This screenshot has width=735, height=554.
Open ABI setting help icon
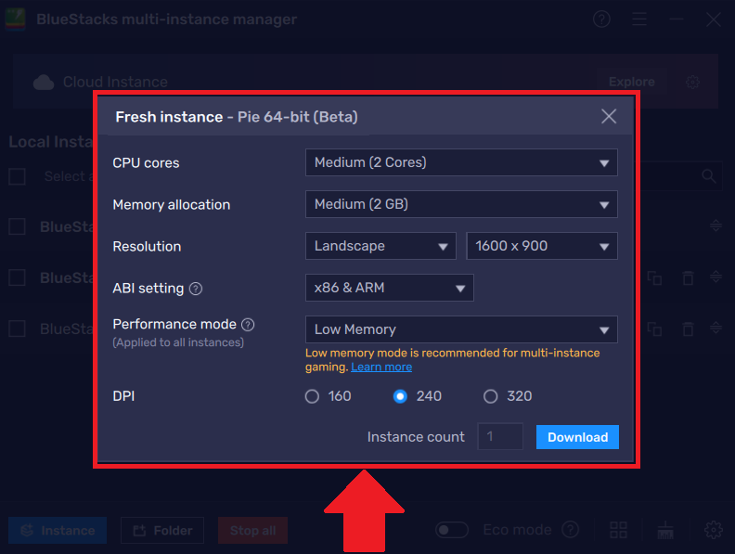pyautogui.click(x=196, y=289)
